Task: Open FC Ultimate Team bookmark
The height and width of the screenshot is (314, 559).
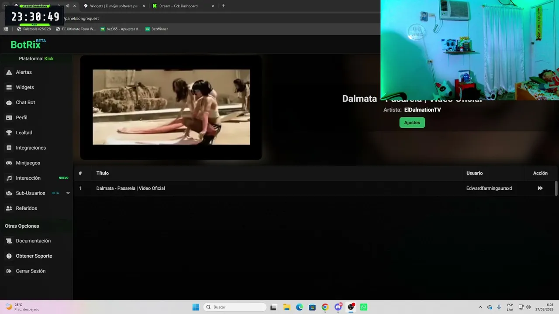Action: [x=76, y=29]
